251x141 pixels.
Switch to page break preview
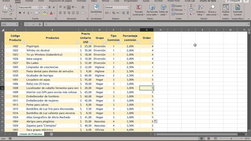click(x=215, y=138)
